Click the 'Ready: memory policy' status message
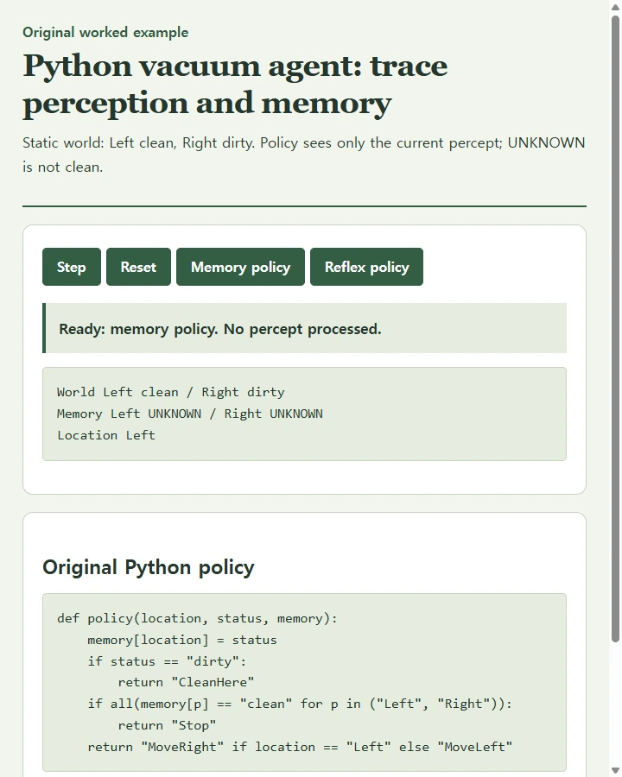 tap(305, 329)
